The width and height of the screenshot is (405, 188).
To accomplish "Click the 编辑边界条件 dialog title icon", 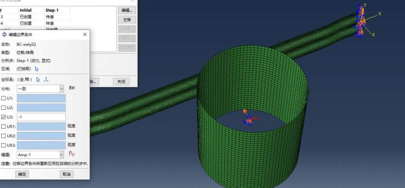I will 4,34.
